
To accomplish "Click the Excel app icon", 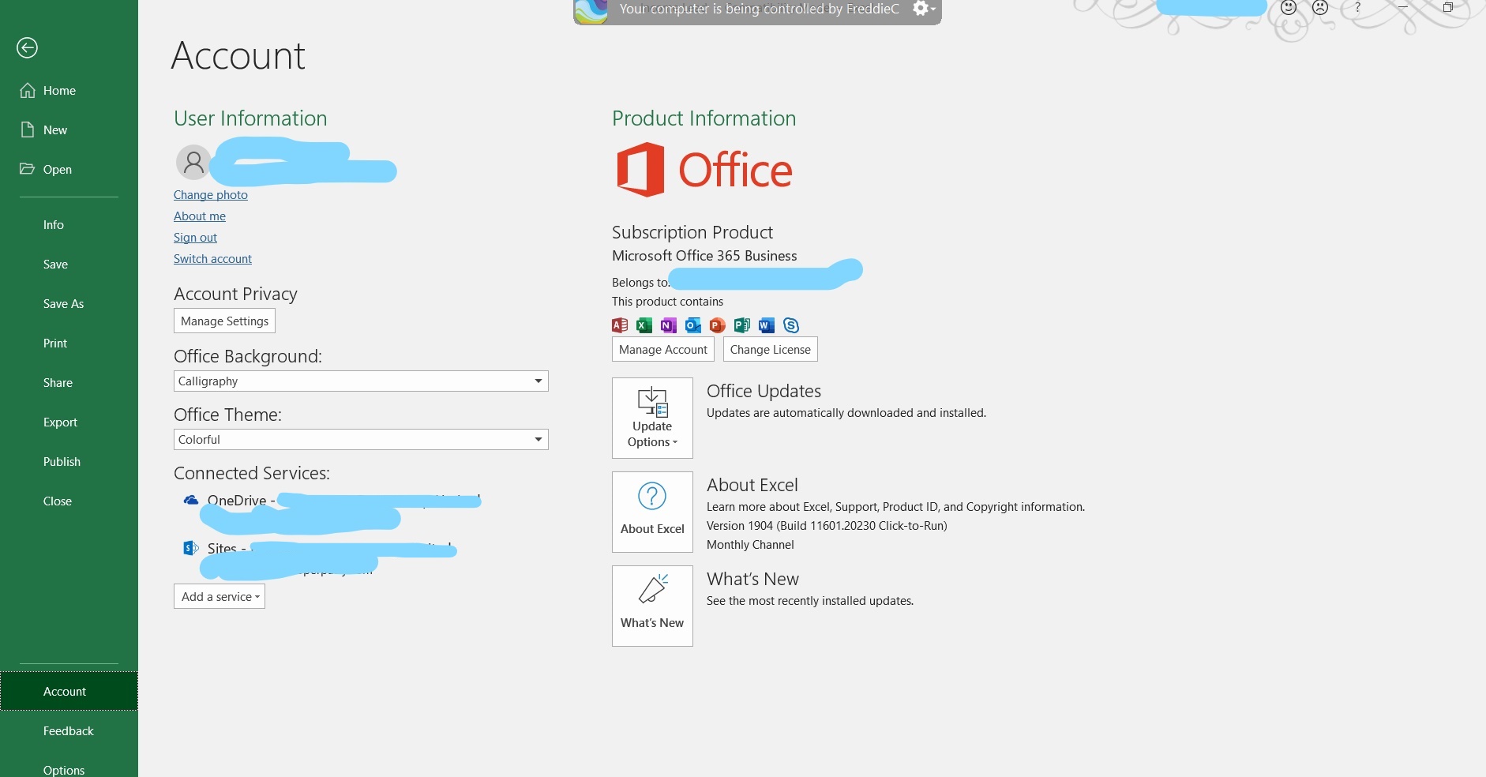I will tap(644, 325).
